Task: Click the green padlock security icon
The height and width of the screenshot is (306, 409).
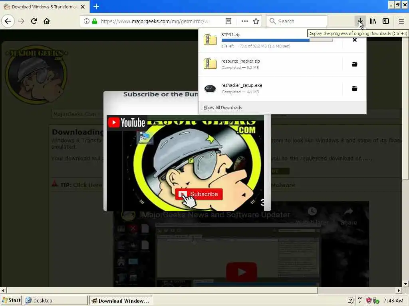Action: pyautogui.click(x=95, y=21)
